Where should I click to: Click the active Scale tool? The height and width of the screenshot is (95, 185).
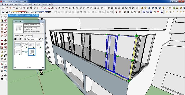click(2, 47)
